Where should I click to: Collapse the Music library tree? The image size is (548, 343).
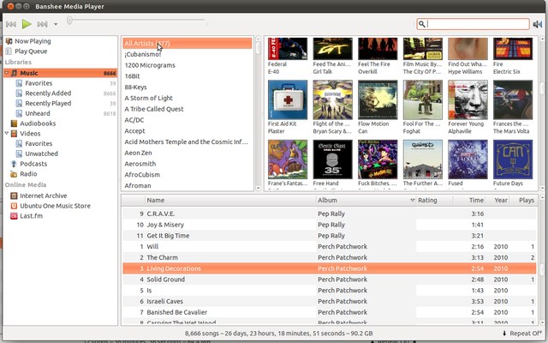click(5, 74)
